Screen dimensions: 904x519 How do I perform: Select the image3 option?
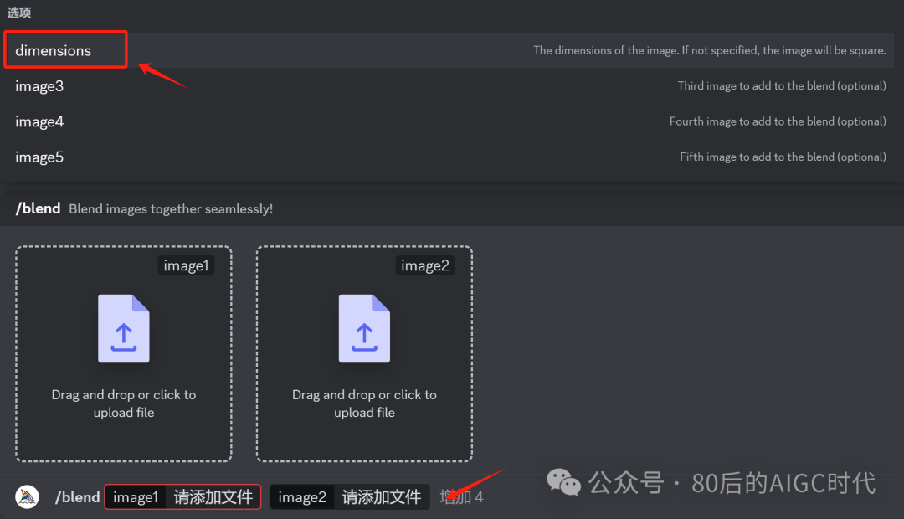click(39, 85)
